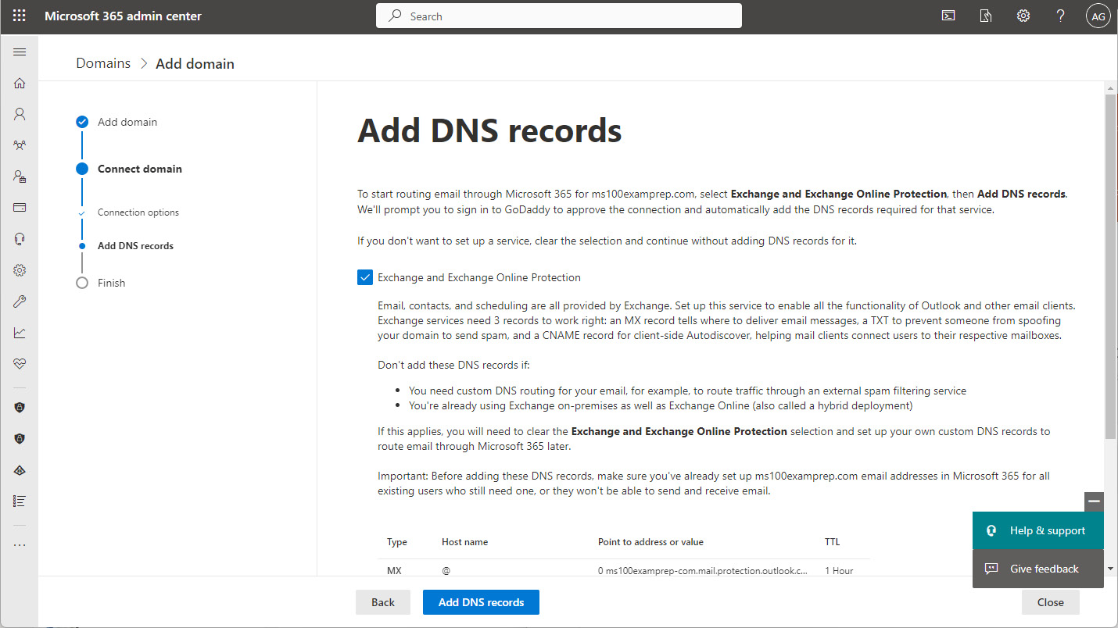Open Help & support panel

click(x=1038, y=530)
